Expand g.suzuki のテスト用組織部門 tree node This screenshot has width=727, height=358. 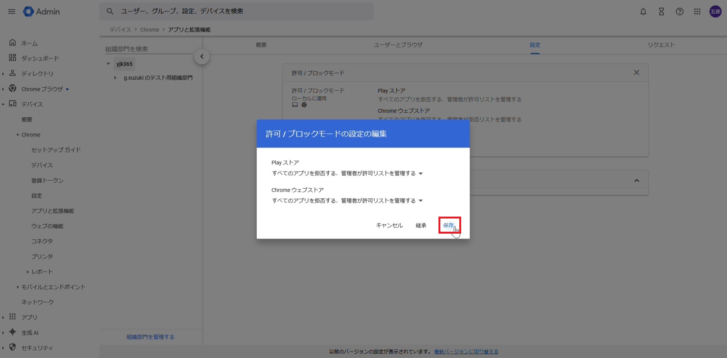tap(115, 78)
